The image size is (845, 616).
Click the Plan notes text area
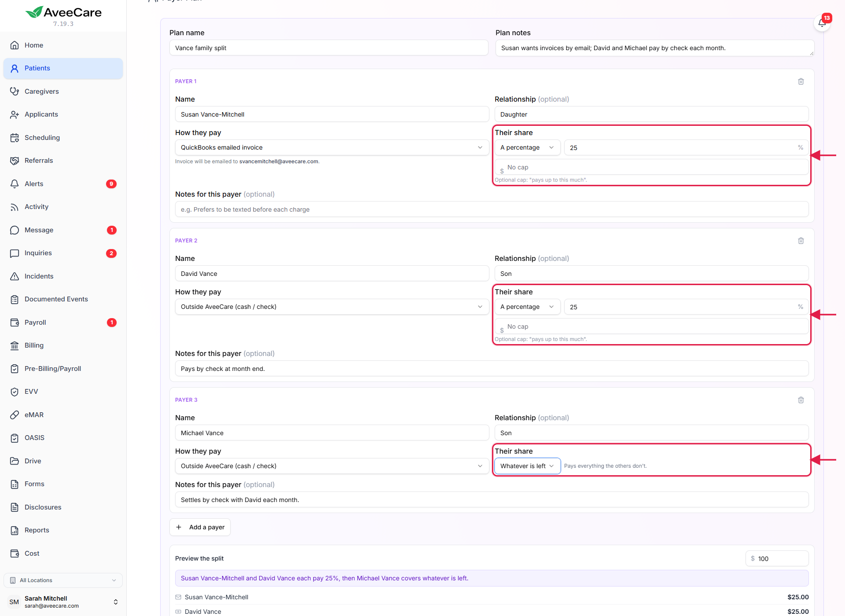pyautogui.click(x=654, y=48)
